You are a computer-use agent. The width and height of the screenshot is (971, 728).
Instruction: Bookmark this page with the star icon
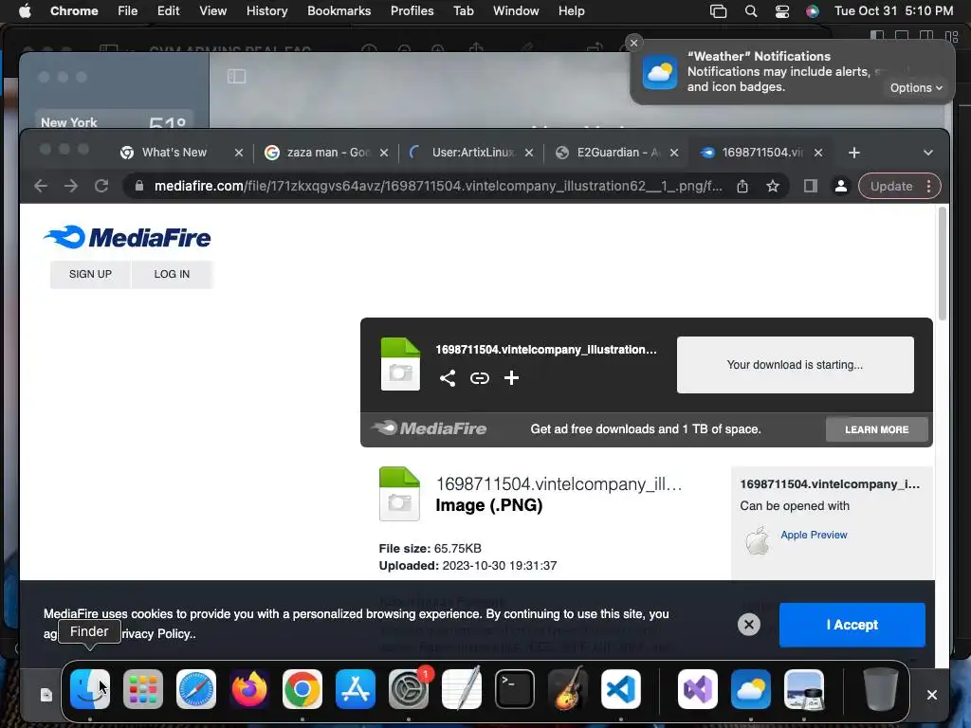pos(772,187)
